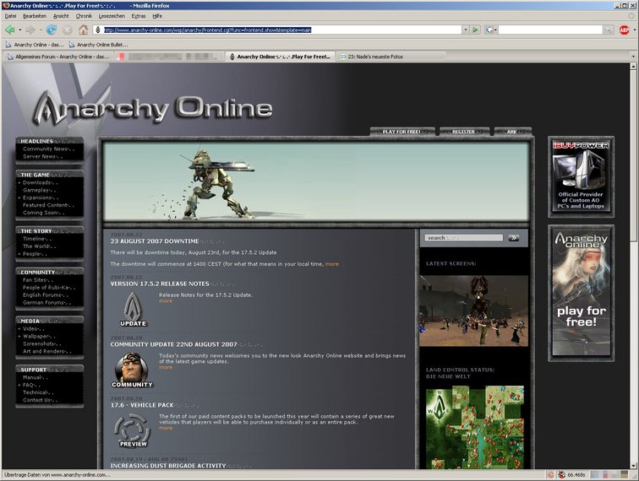This screenshot has width=639, height=481.
Task: Click the Stop loading icon
Action: [68, 30]
